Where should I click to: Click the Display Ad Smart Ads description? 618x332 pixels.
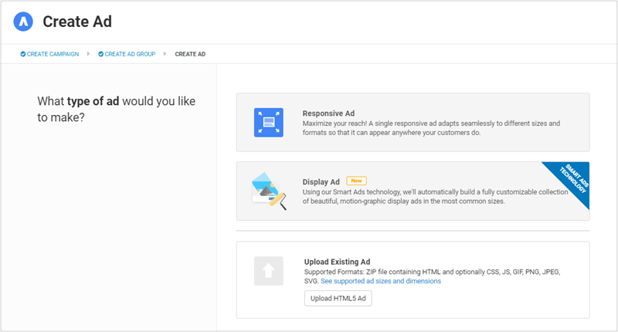[435, 197]
